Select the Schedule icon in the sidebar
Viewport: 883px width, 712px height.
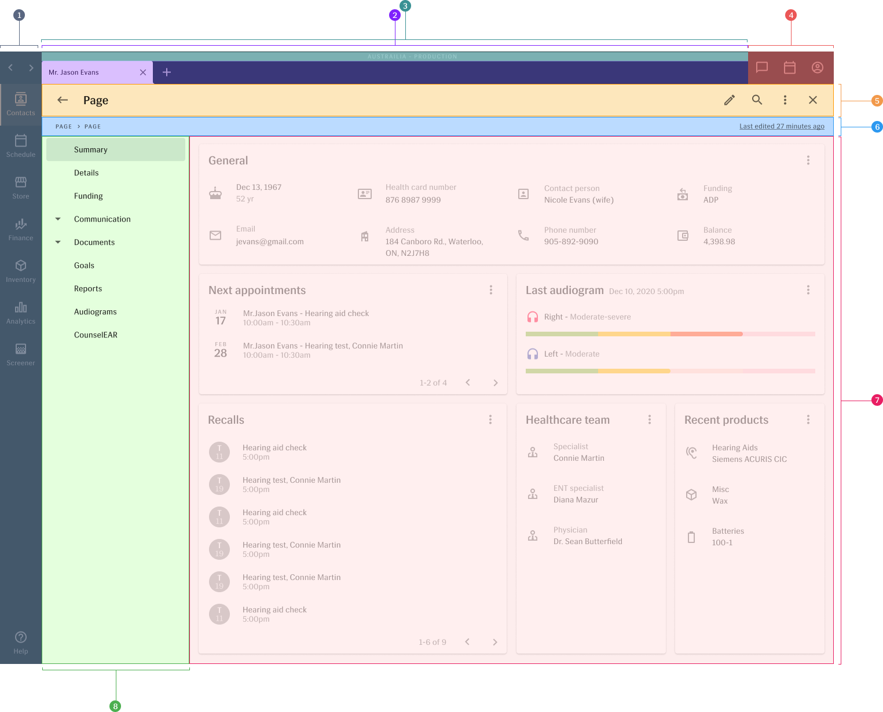(x=21, y=146)
